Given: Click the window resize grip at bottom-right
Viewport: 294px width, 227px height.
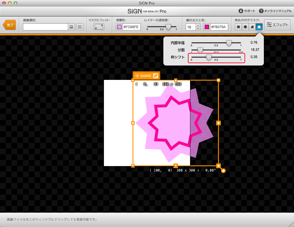Looking at the screenshot, I should (x=291, y=224).
